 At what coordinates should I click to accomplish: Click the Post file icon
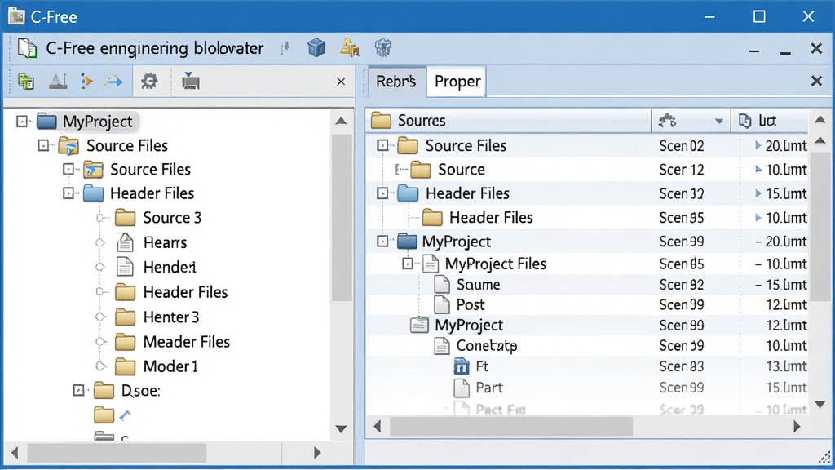(441, 305)
